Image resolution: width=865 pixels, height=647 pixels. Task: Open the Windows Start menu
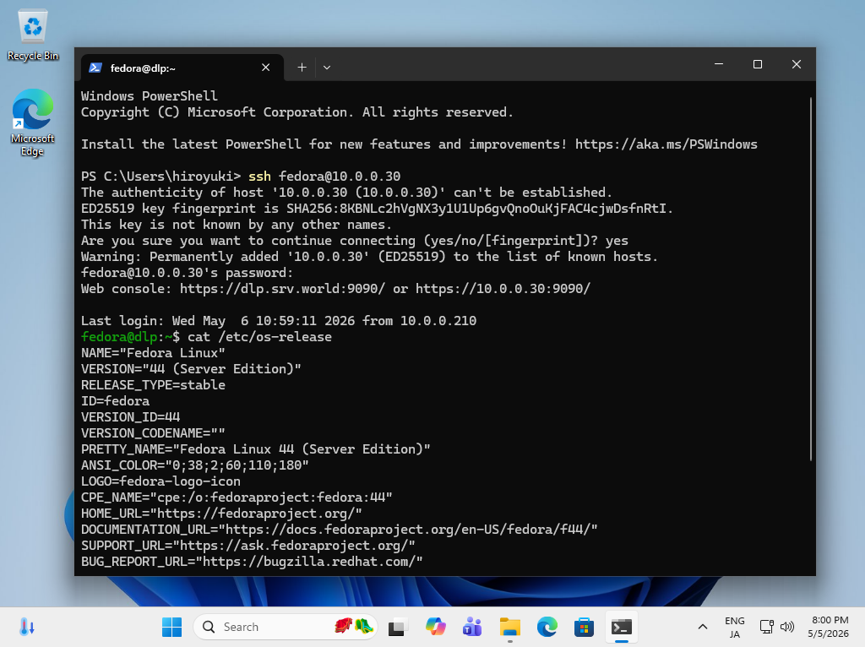(171, 627)
